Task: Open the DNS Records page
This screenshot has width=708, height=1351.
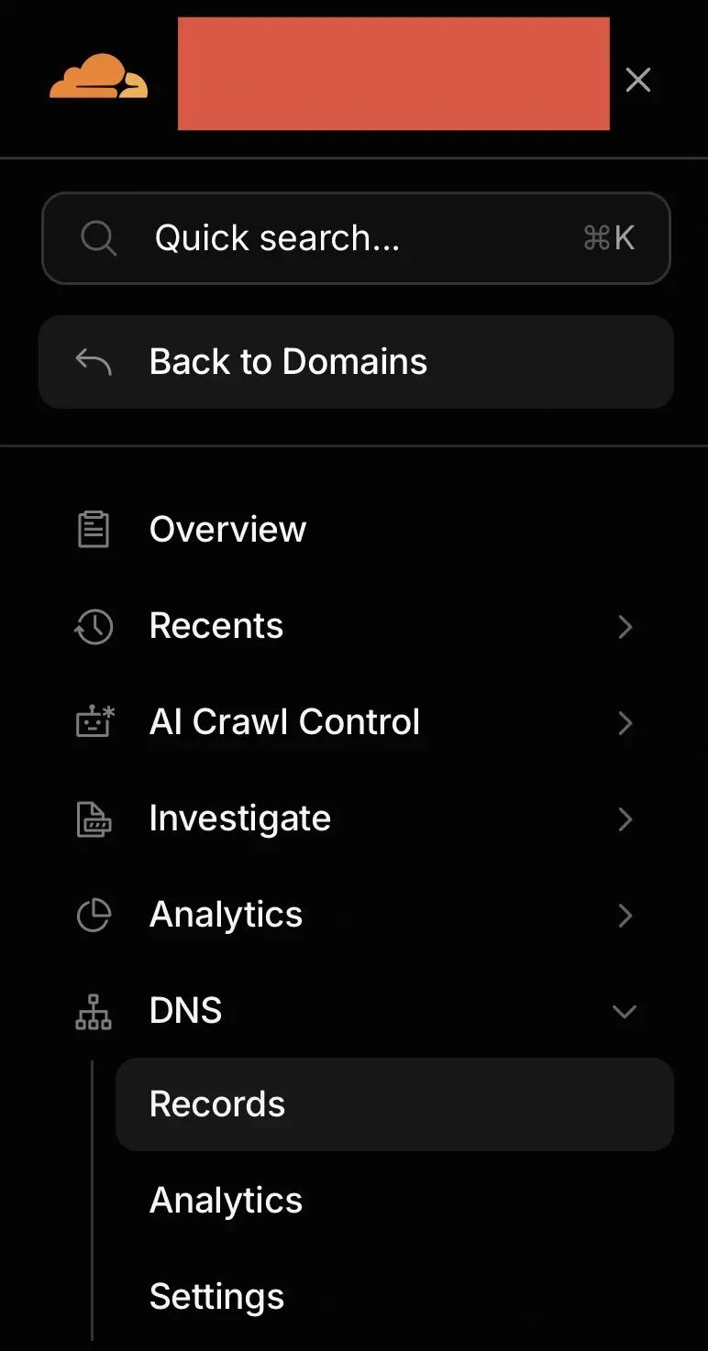Action: point(394,1104)
